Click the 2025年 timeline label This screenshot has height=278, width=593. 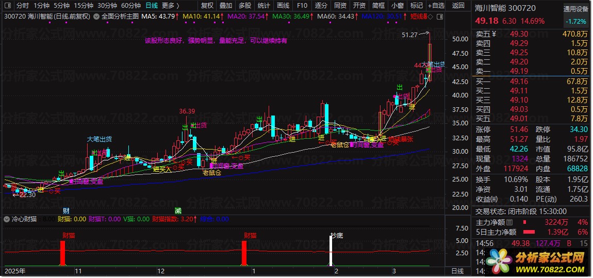tap(15, 271)
